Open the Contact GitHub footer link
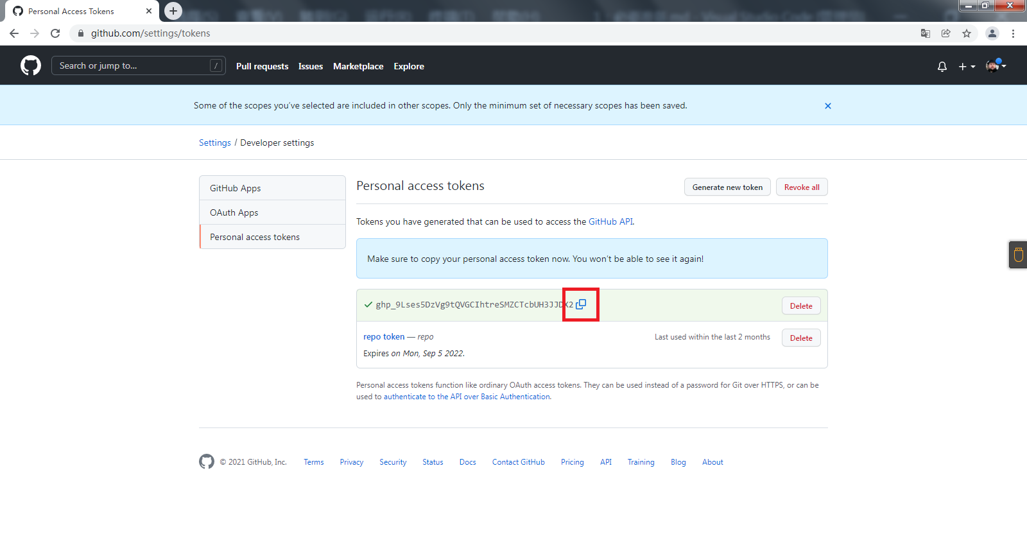Viewport: 1027px width, 552px height. (519, 462)
